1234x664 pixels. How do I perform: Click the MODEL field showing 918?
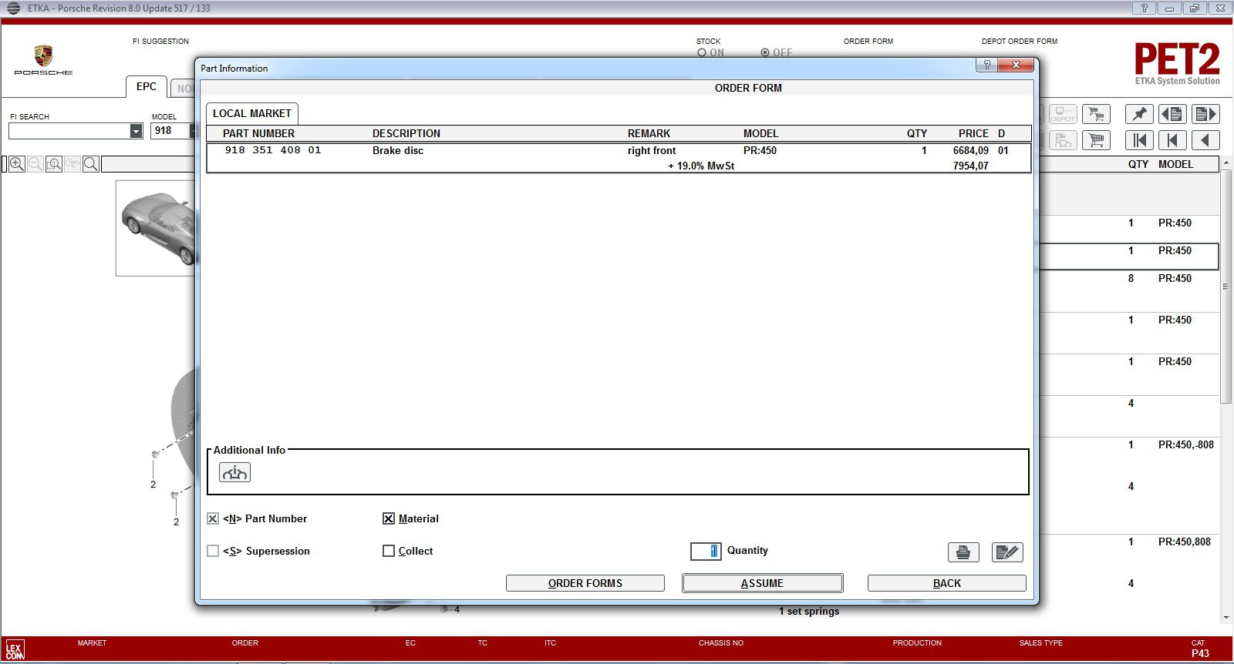170,131
